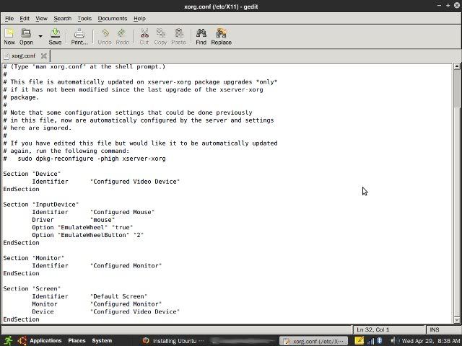Close the xorg.conf tab
This screenshot has height=346, width=462.
pos(45,56)
